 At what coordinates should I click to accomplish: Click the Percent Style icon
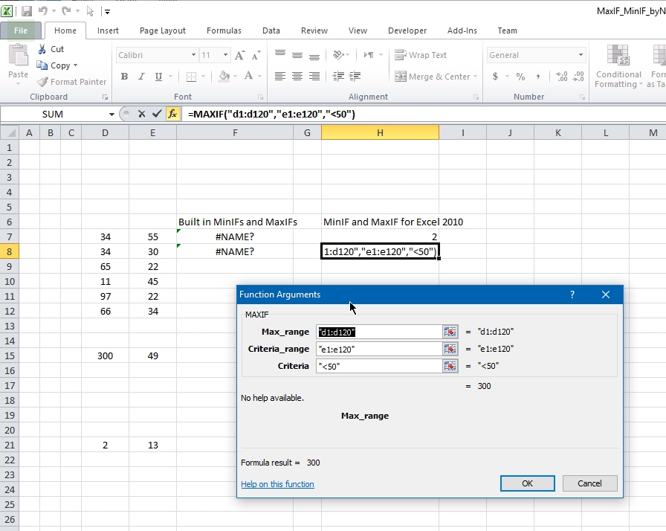pyautogui.click(x=520, y=77)
